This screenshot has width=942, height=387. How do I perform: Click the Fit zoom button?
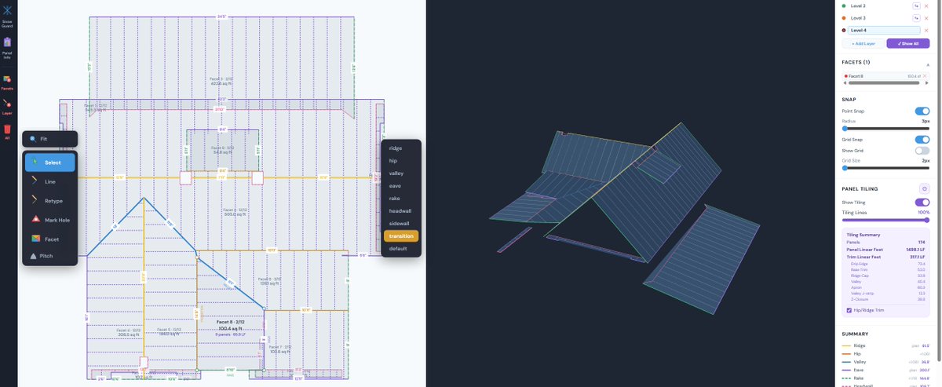[x=49, y=139]
